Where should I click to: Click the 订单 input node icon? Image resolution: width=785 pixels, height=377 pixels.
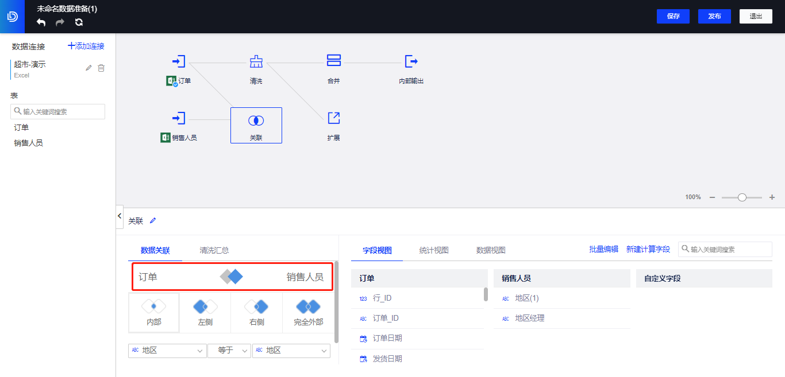tap(178, 61)
